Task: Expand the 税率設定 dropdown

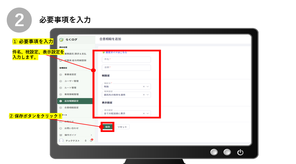Action: point(148,95)
